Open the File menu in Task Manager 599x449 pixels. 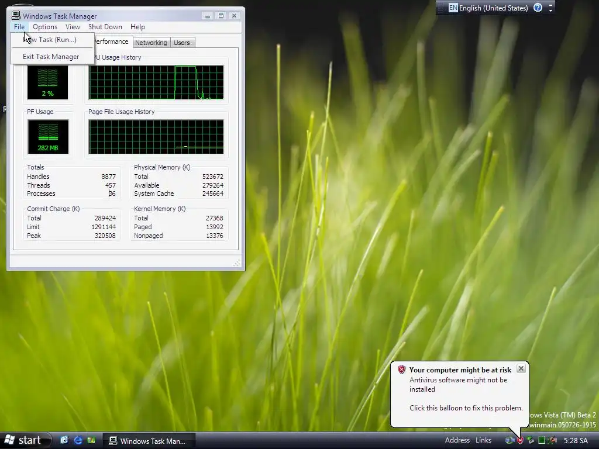coord(19,27)
